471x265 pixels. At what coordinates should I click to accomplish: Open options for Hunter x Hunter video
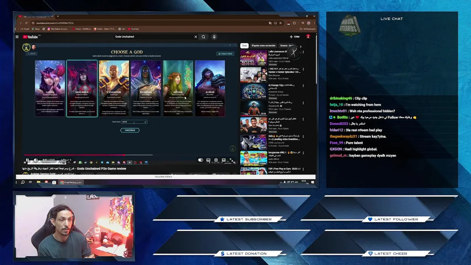pos(303,69)
